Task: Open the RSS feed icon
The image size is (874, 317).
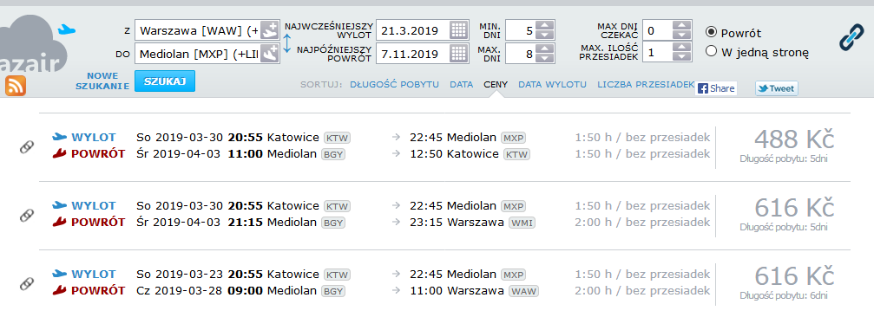Action: click(16, 86)
